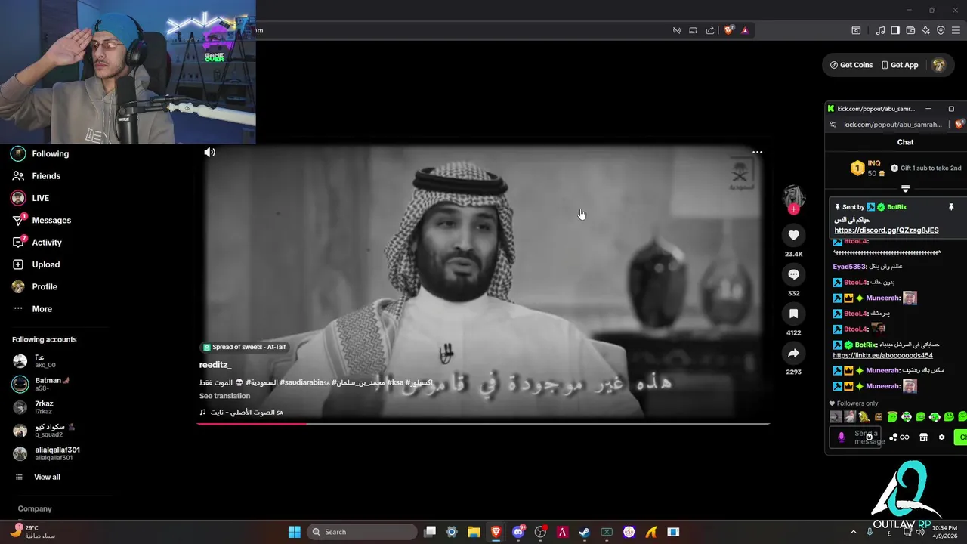The image size is (967, 544).
Task: Open the weather widget showing 29°C
Action: coord(34,532)
